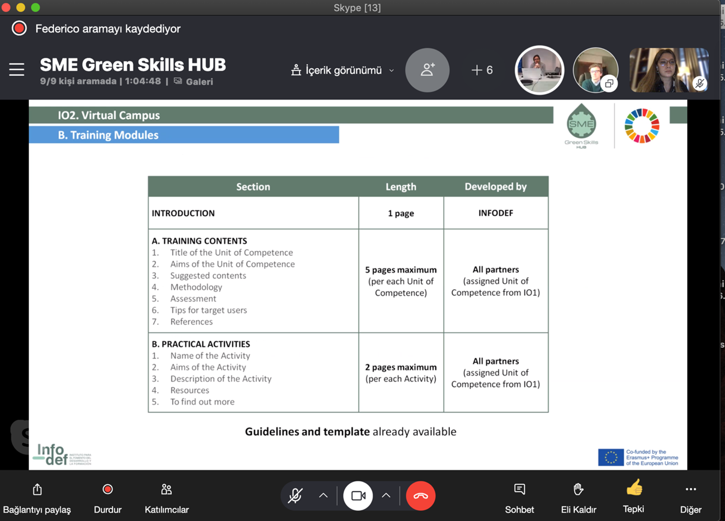This screenshot has height=521, width=725.
Task: Expand camera options chevron
Action: point(386,496)
